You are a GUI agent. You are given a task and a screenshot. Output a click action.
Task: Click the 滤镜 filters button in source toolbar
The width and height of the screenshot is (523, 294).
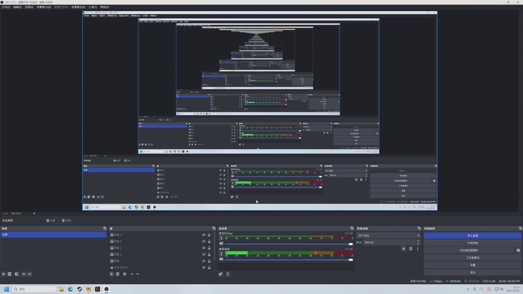pyautogui.click(x=67, y=220)
